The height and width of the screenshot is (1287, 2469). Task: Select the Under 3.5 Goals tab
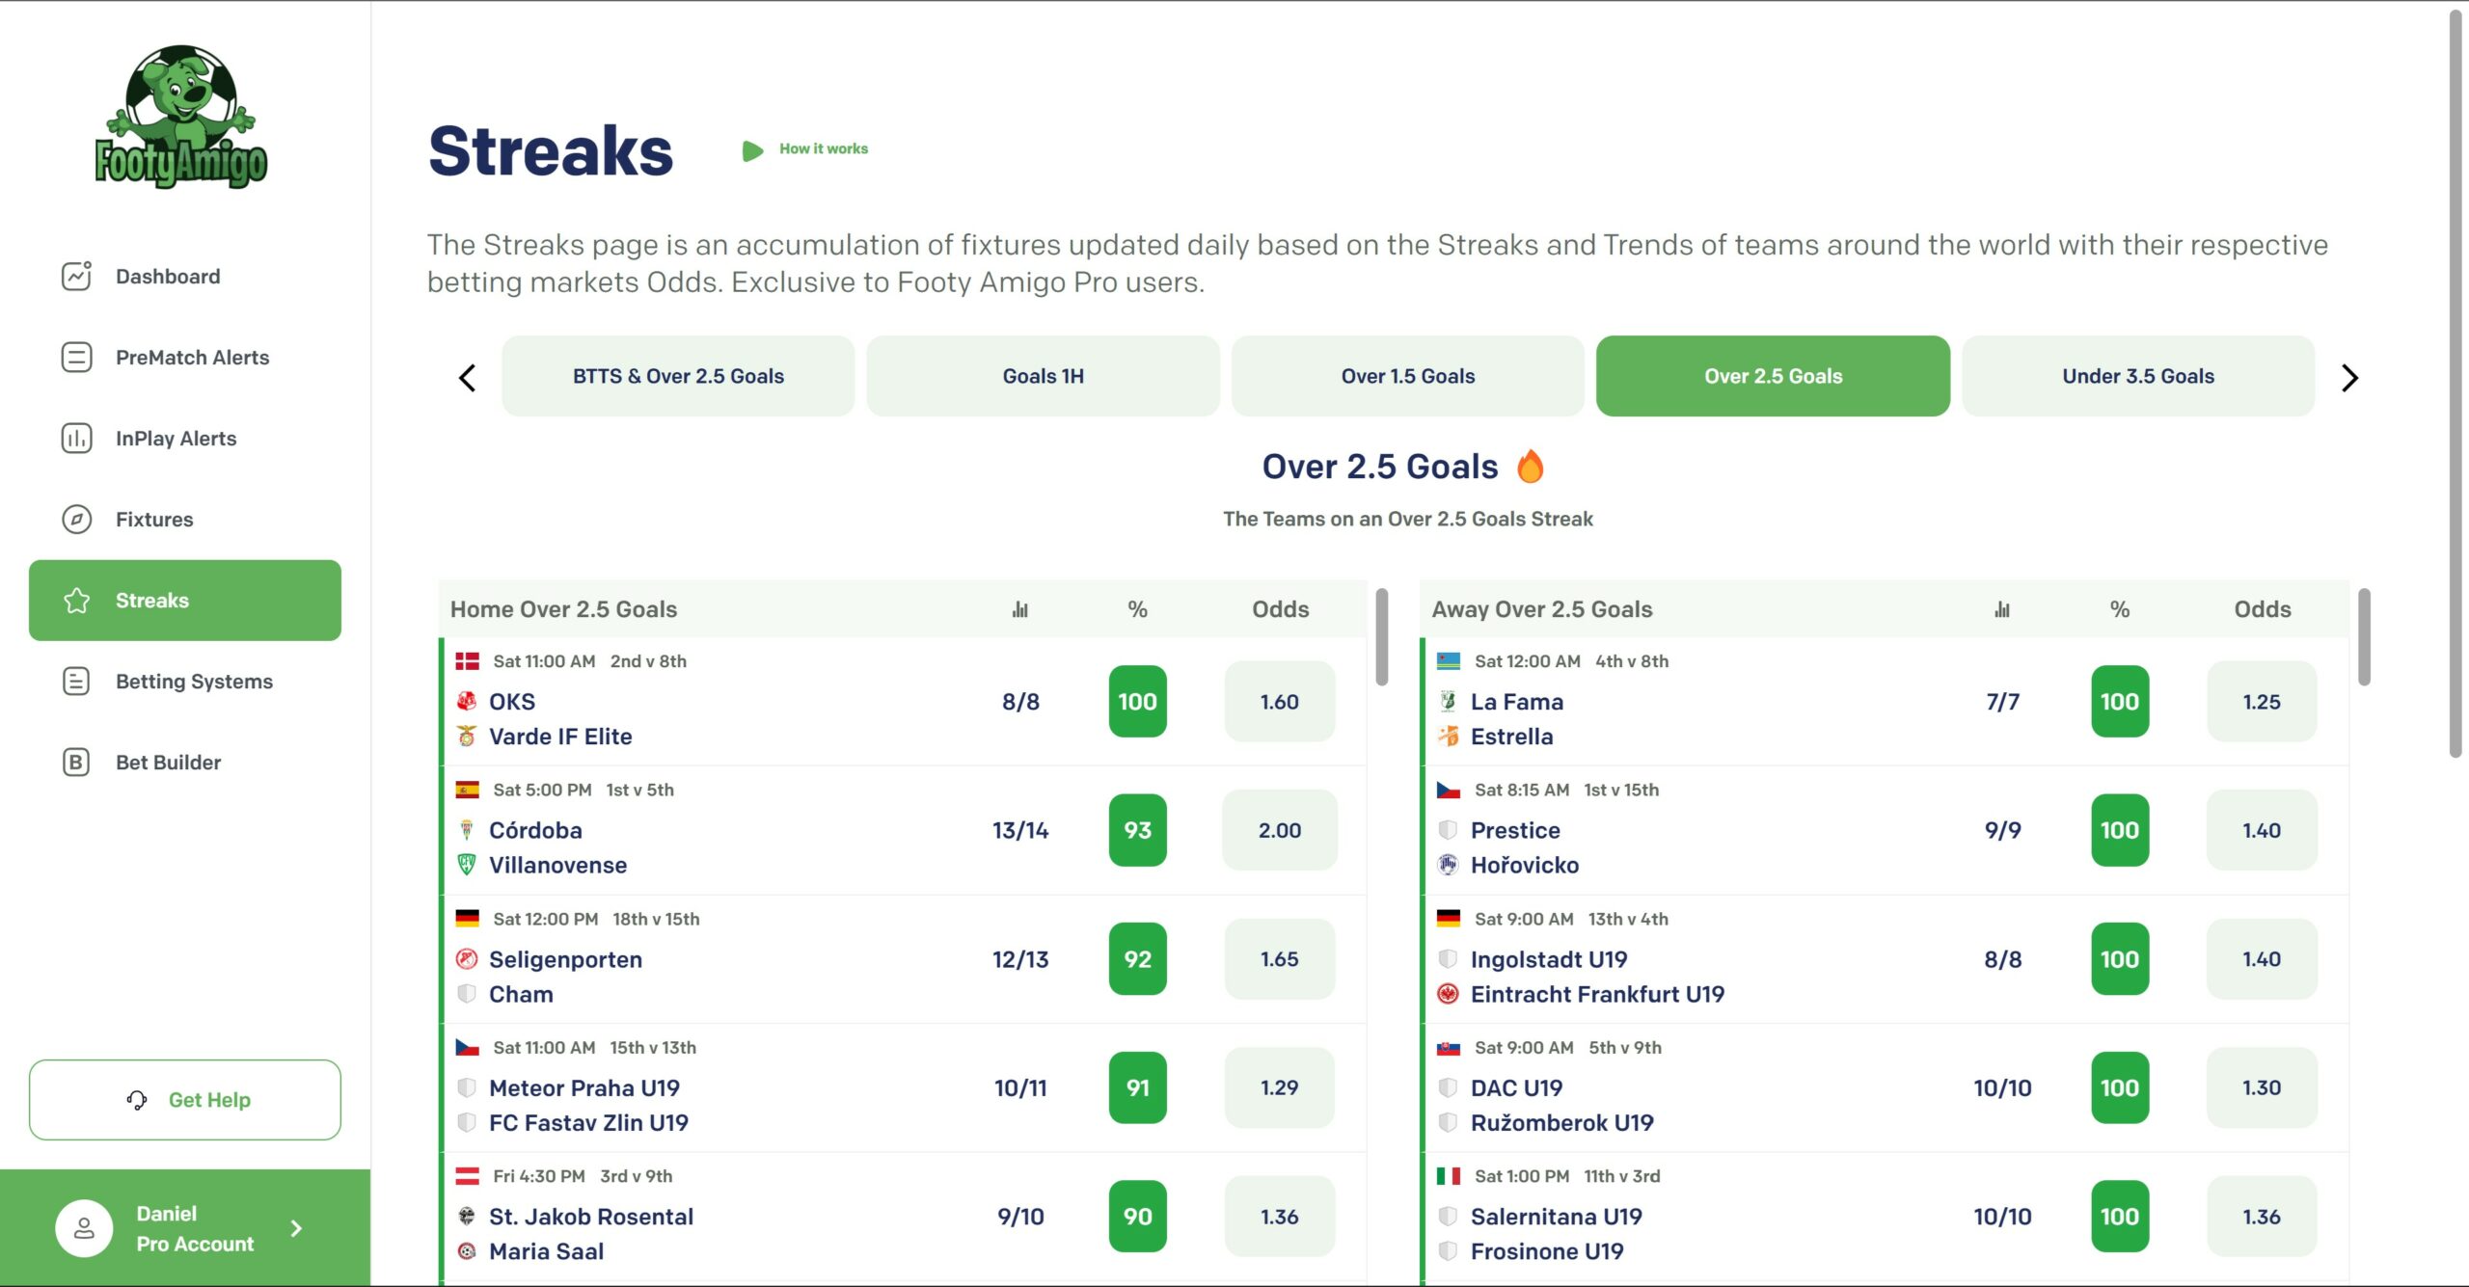[2137, 376]
